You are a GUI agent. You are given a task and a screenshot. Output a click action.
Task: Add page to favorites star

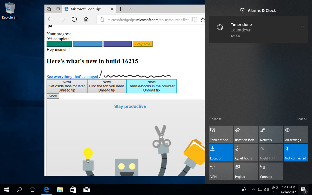click(203, 19)
